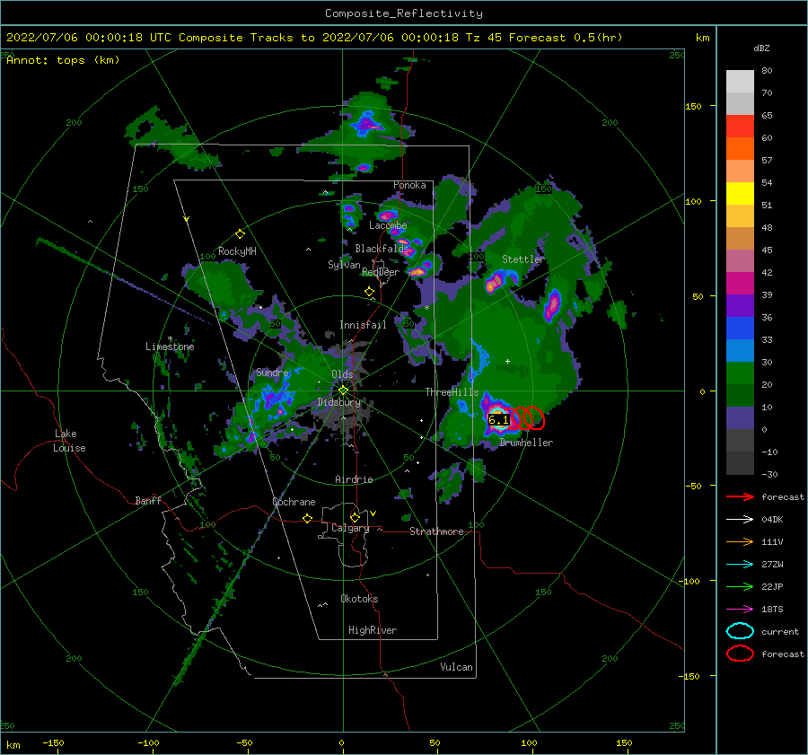
Task: Click the rightmost red forecast ellipse near Drumheller
Action: pos(535,418)
